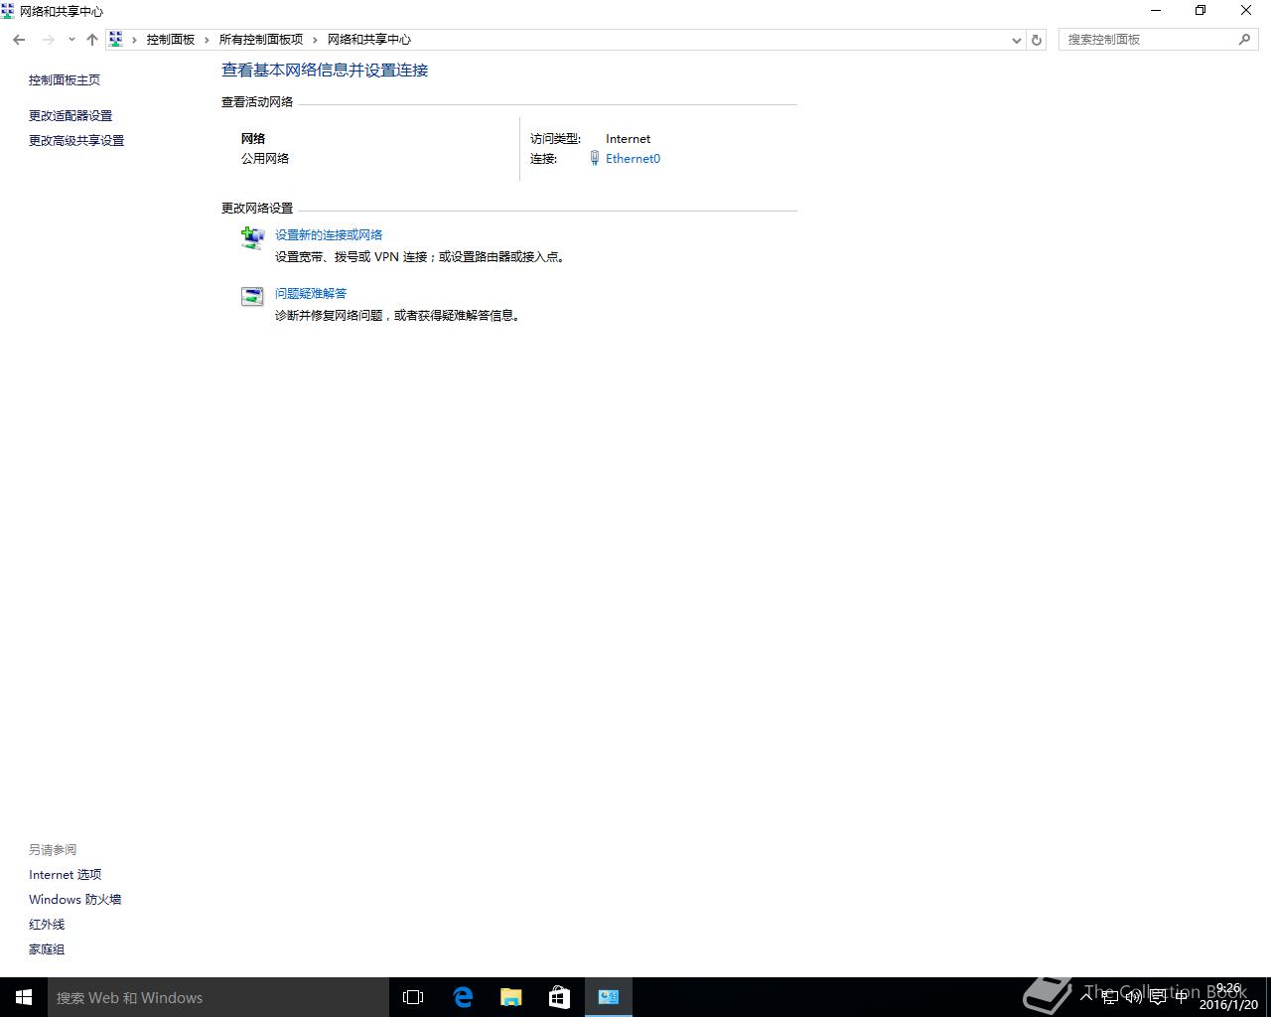Go back using the back arrow
1271x1017 pixels.
(x=19, y=40)
